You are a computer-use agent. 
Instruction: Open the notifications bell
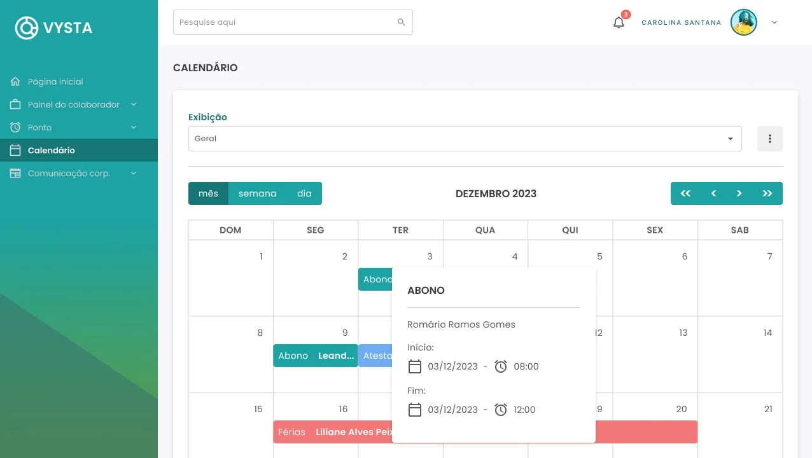(619, 22)
